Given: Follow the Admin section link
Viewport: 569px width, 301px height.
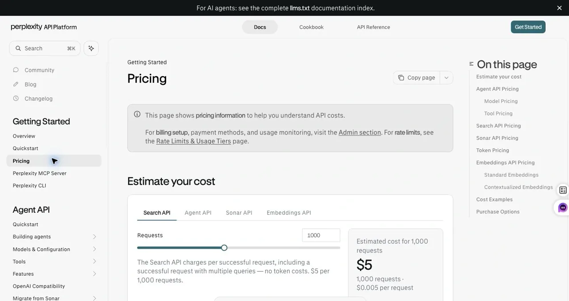Looking at the screenshot, I should (360, 132).
